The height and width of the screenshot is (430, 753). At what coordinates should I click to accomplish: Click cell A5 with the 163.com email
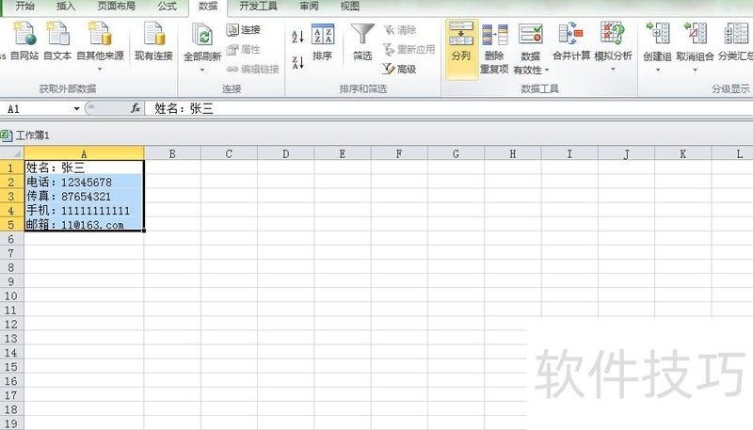click(x=84, y=224)
